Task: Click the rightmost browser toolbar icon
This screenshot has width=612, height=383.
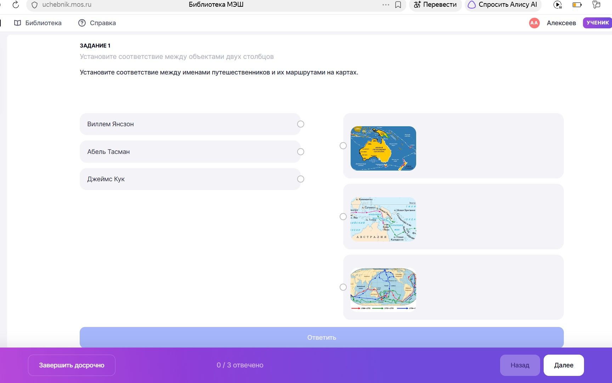Action: coord(596,5)
